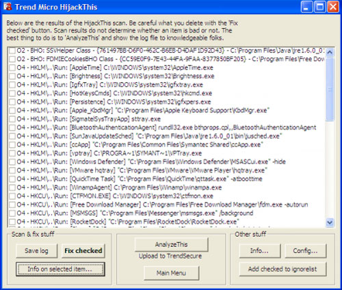
Task: Select checkbox for IgfxTray entry
Action: coord(12,85)
